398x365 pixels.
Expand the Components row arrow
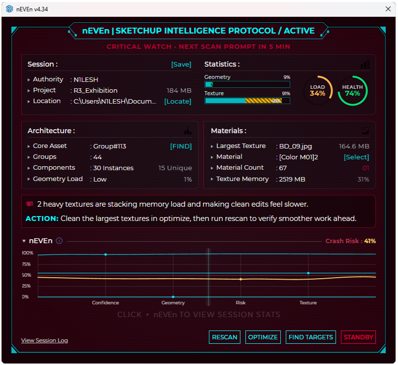[29, 168]
